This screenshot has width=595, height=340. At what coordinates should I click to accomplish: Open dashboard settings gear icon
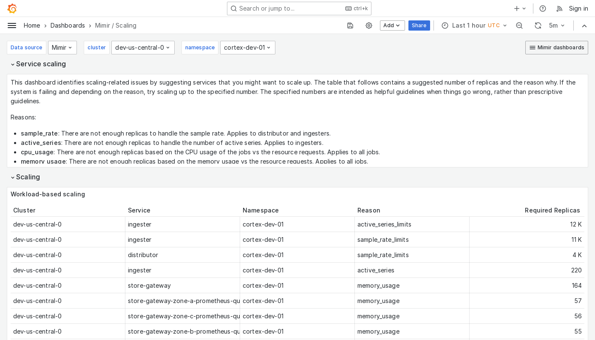369,25
